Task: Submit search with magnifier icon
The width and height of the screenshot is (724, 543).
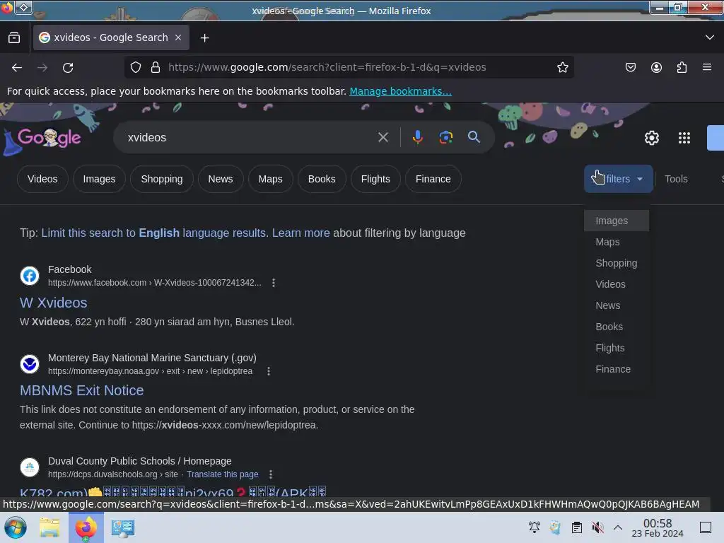Action: tap(474, 137)
